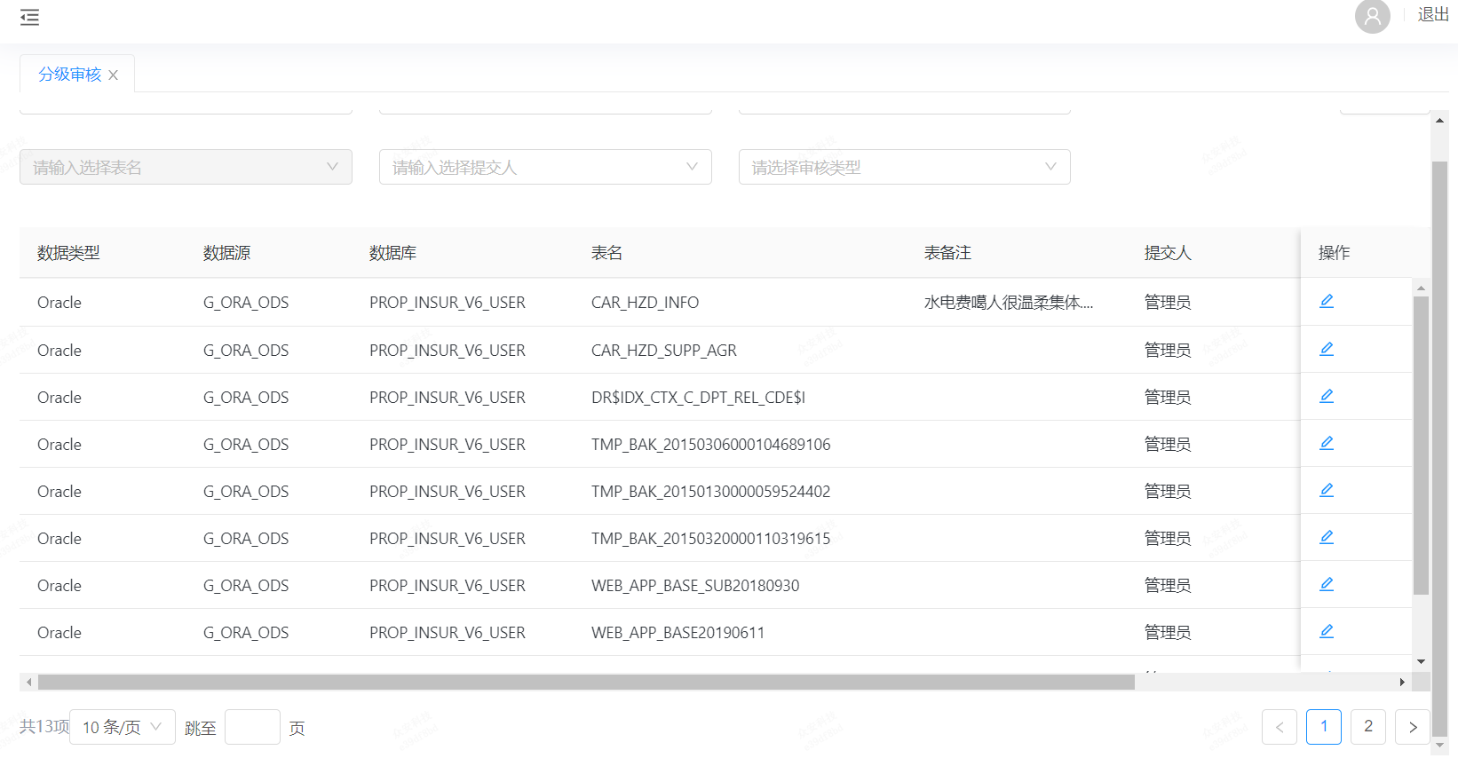Viewport: 1458px width, 766px height.
Task: Go to next page arrow
Action: click(1413, 727)
